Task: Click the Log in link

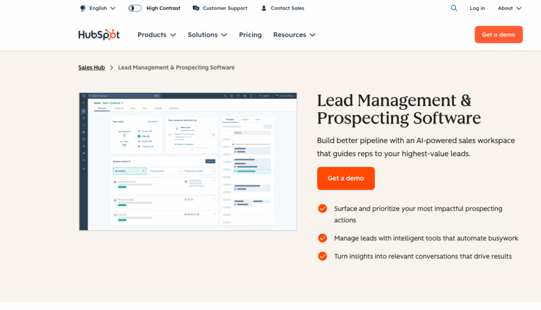Action: coord(477,8)
